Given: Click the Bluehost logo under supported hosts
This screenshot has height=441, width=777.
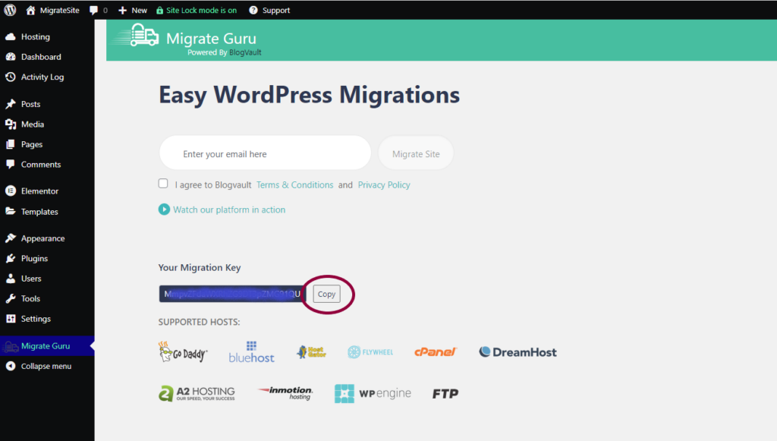Looking at the screenshot, I should tap(251, 351).
